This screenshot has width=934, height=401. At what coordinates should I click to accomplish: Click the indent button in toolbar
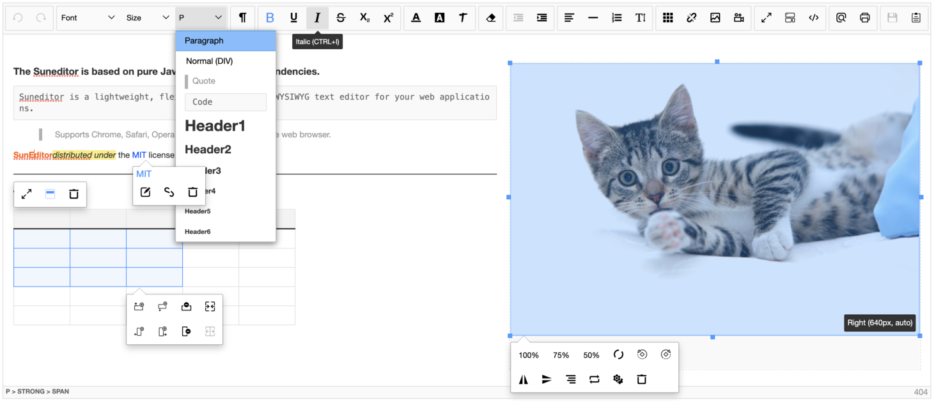(542, 18)
